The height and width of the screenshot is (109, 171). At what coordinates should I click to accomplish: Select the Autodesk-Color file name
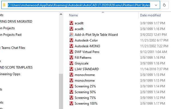(86, 40)
